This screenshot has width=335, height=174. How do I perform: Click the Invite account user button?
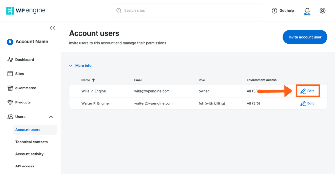click(305, 37)
